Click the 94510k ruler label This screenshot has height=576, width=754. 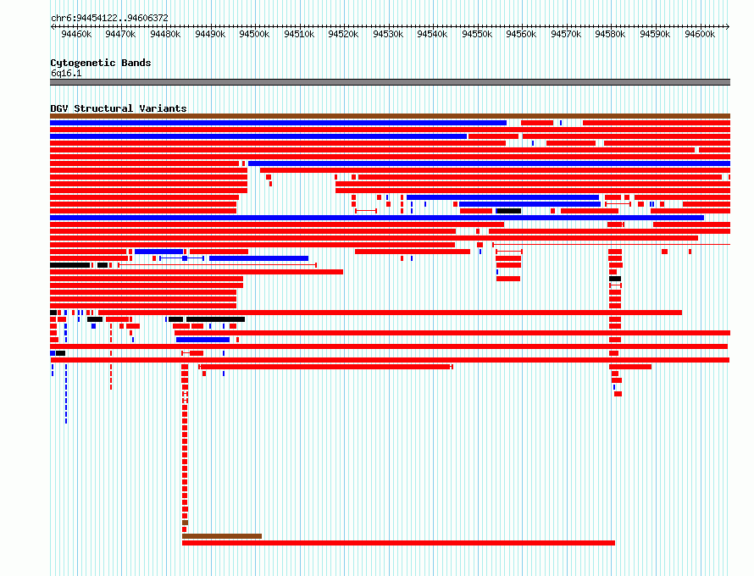point(298,34)
